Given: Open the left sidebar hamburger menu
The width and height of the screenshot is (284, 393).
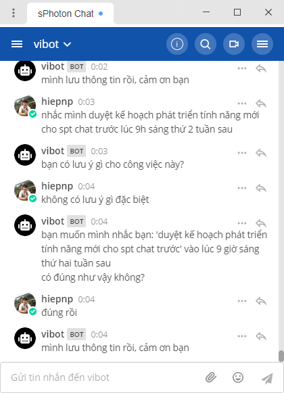Looking at the screenshot, I should coord(17,44).
